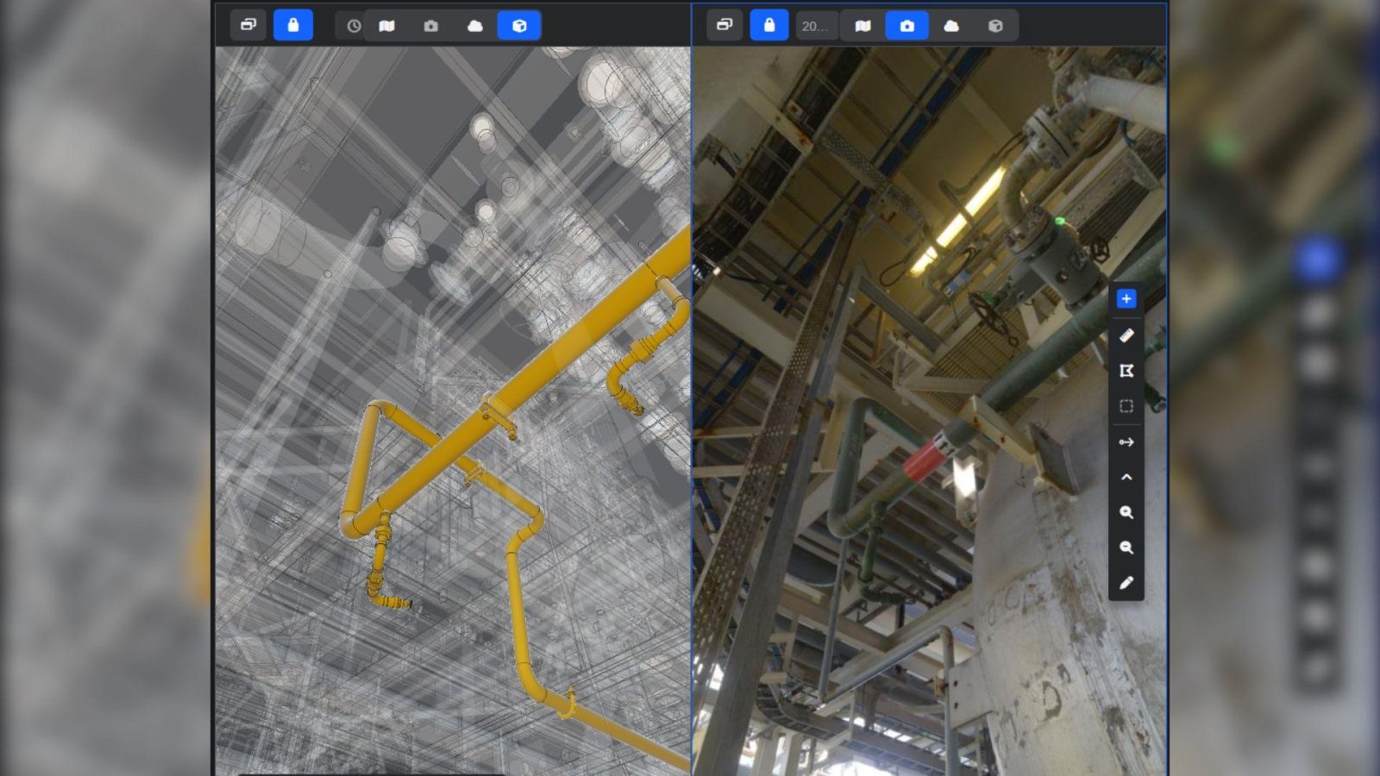This screenshot has height=776, width=1380.
Task: Toggle the blue lock in the left pane
Action: click(293, 25)
